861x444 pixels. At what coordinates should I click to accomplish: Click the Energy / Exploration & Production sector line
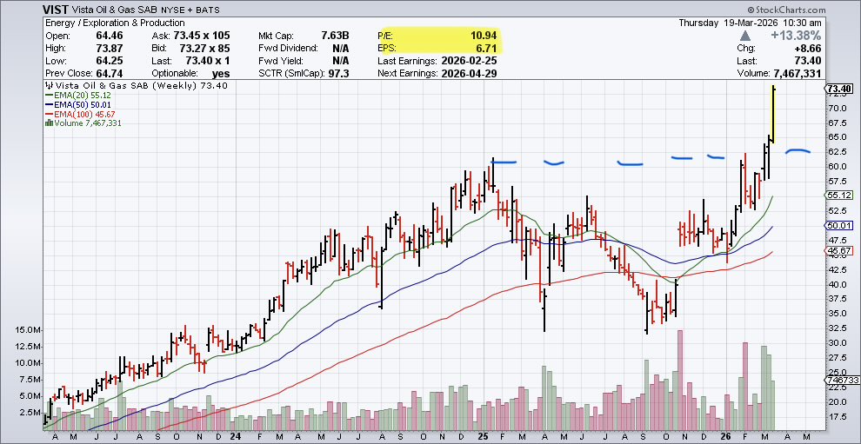click(115, 23)
